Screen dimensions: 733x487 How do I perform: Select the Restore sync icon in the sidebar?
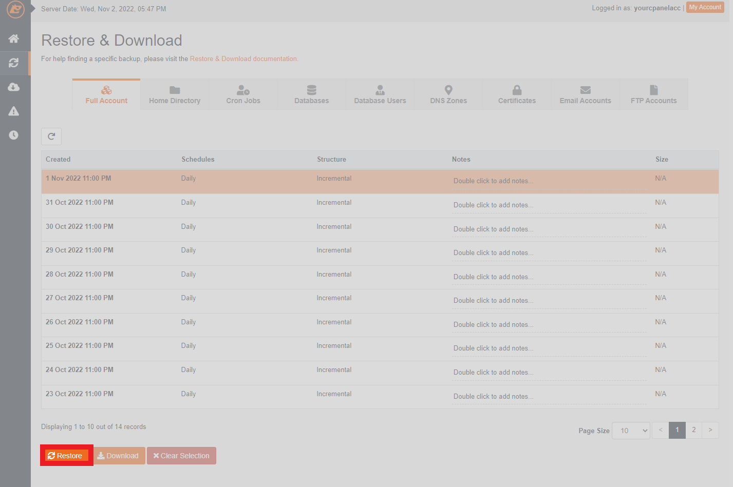click(x=15, y=63)
